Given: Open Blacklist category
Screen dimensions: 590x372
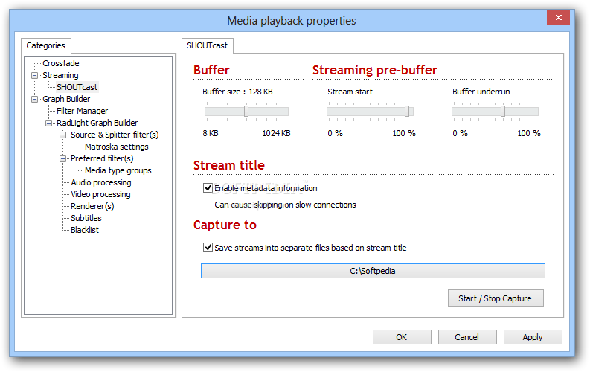Looking at the screenshot, I should click(x=85, y=230).
